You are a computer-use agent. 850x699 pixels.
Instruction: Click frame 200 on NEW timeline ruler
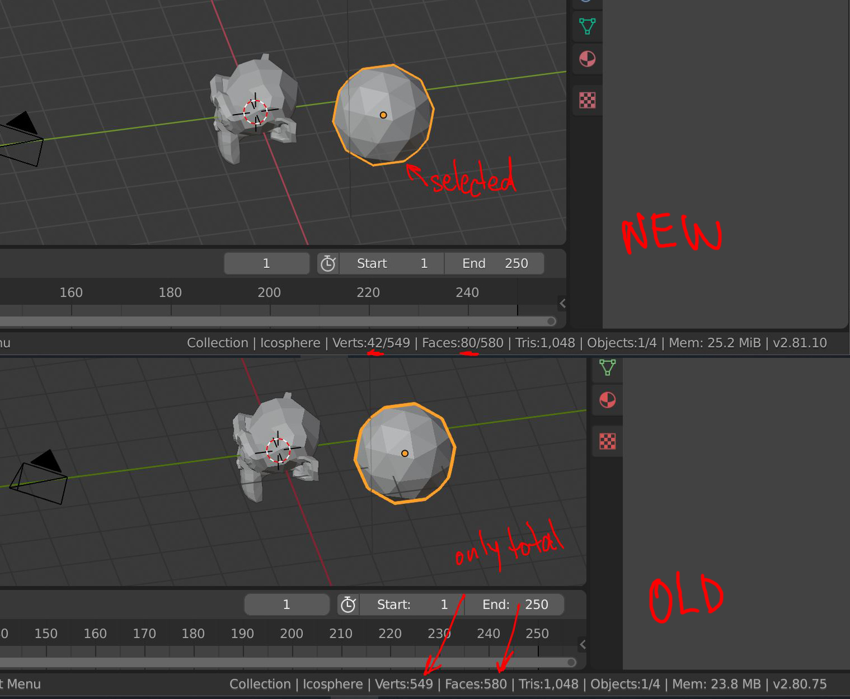click(x=269, y=292)
